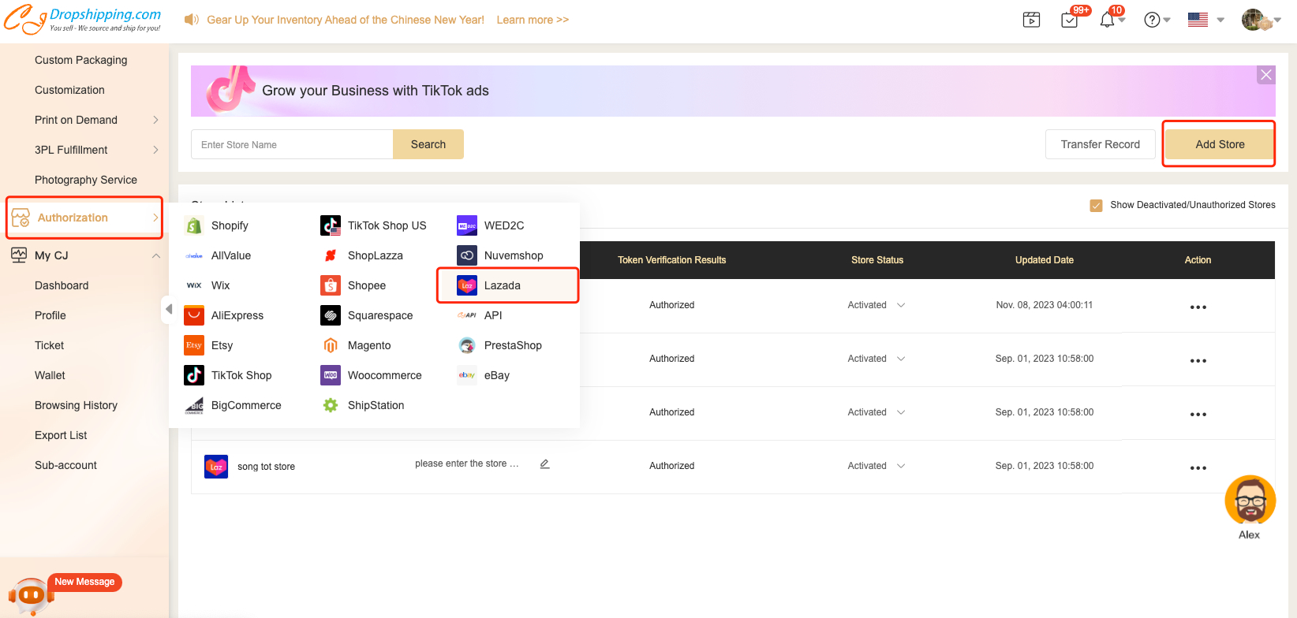Open the language flag dropdown
Screen dimensions: 1297x618
pos(1205,20)
